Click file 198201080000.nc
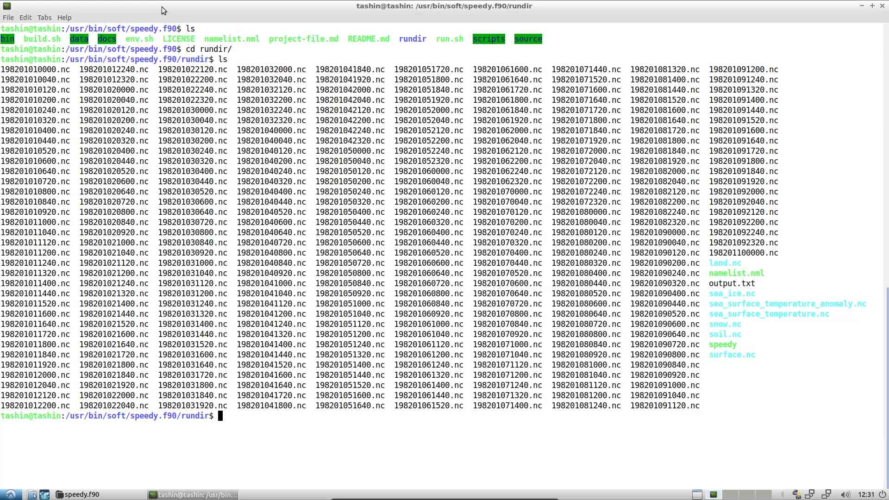Screen dimensions: 889x500 (x=586, y=212)
